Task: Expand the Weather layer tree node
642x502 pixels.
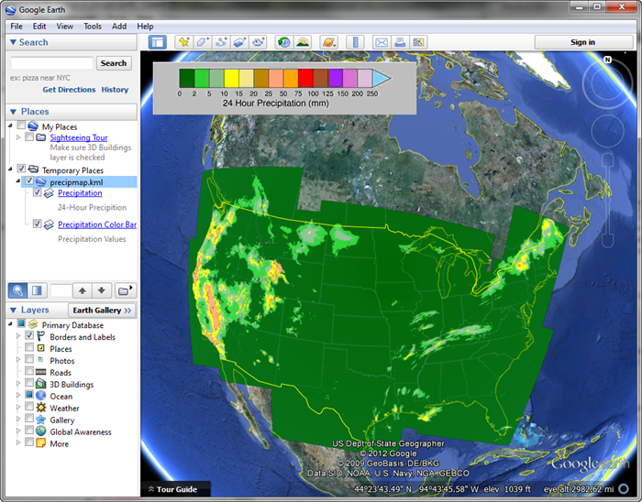Action: [x=18, y=409]
